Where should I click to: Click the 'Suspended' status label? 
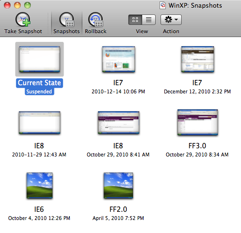tap(39, 91)
